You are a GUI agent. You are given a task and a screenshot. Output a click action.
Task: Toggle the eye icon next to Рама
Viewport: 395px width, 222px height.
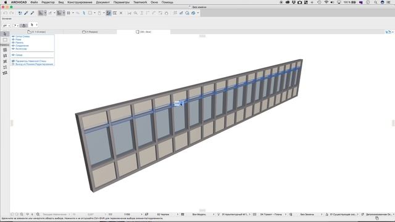(x=13, y=39)
